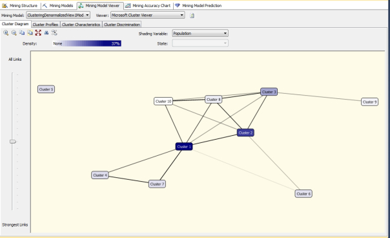Select the Cluster 8 node
This screenshot has width=390, height=238.
[214, 99]
